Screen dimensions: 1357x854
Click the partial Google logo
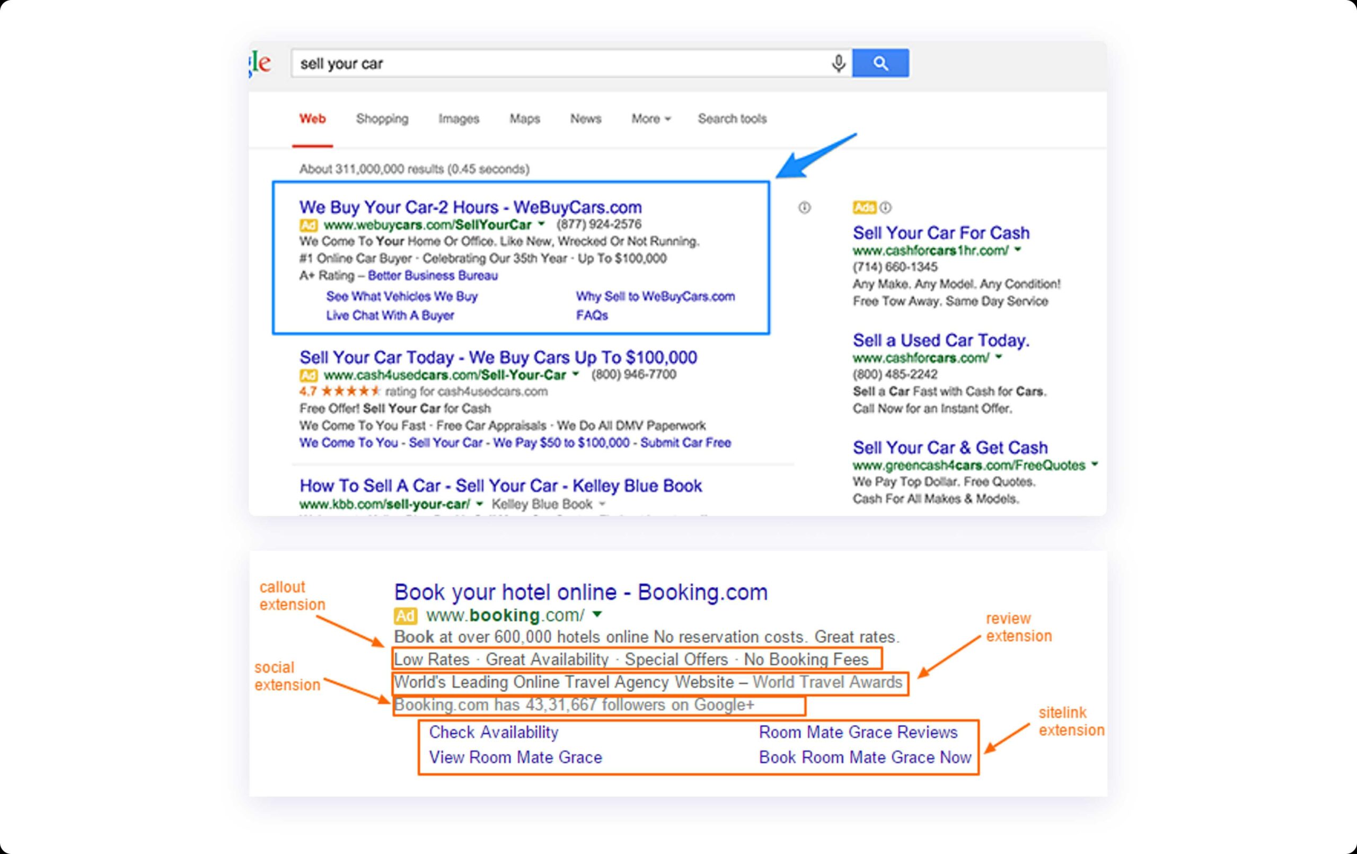(x=260, y=63)
